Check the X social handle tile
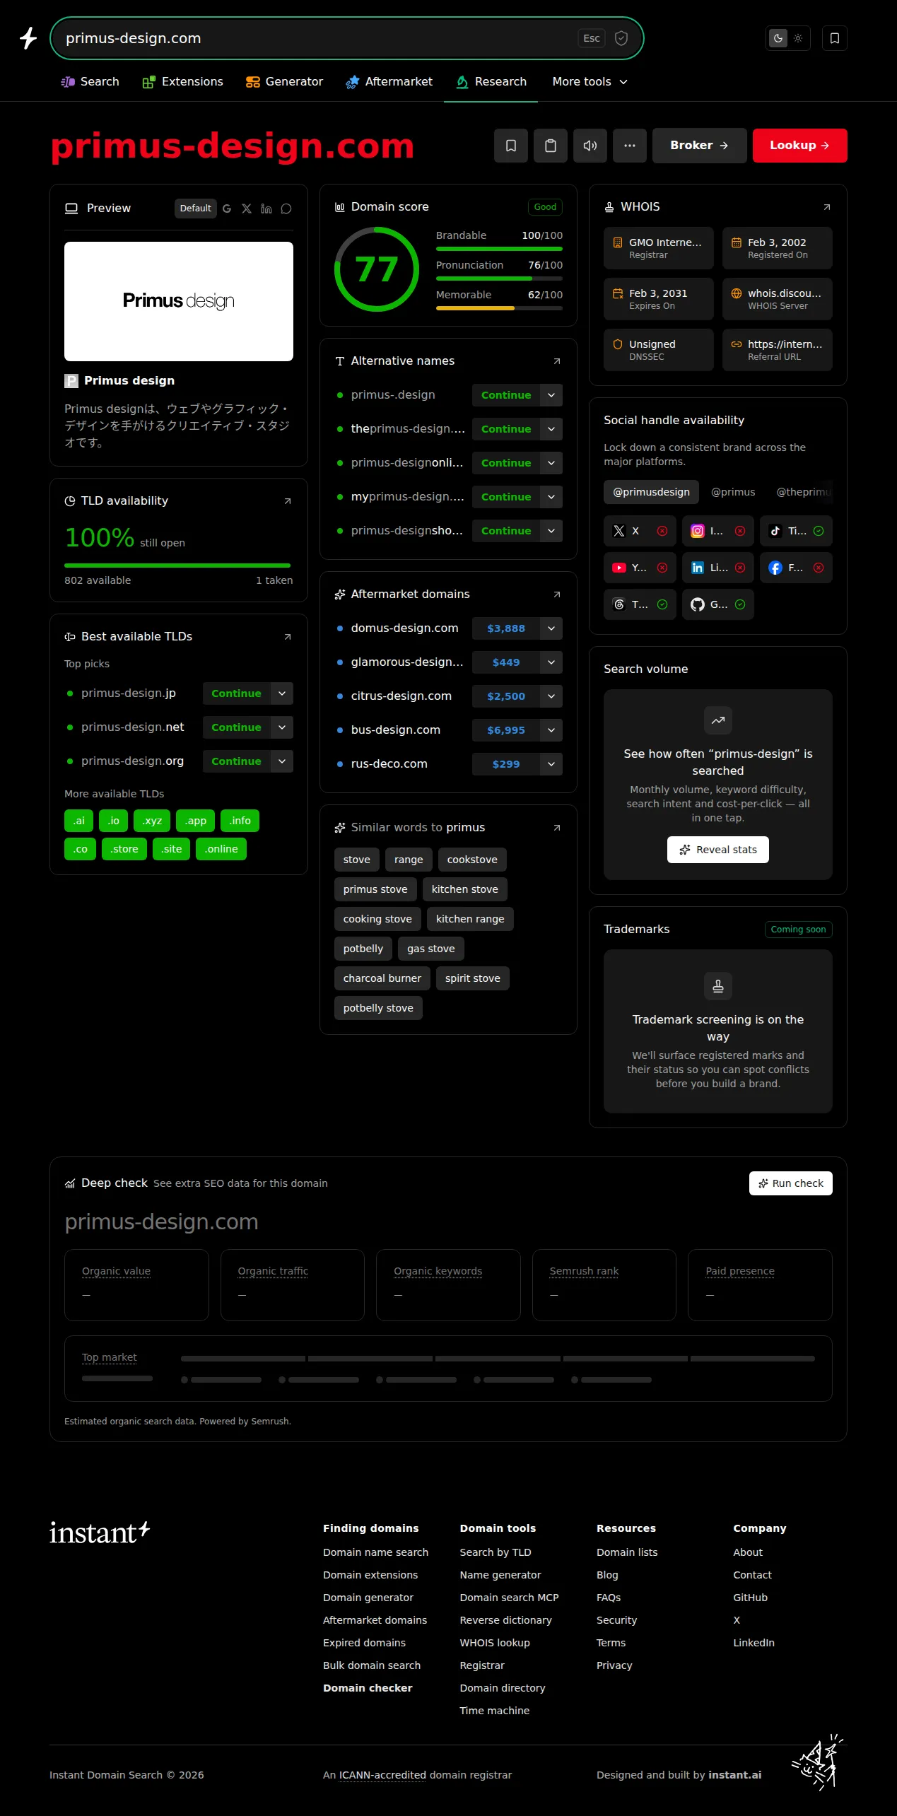This screenshot has width=897, height=1816. 640,531
